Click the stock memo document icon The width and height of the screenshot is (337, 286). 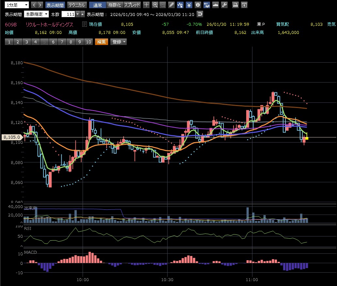pyautogui.click(x=85, y=24)
